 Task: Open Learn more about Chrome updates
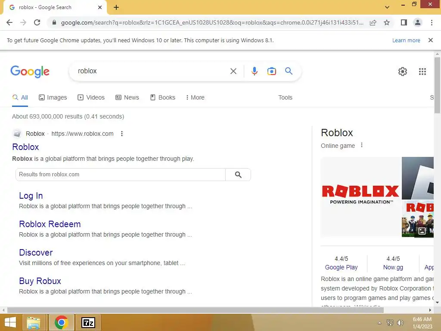[x=406, y=40]
